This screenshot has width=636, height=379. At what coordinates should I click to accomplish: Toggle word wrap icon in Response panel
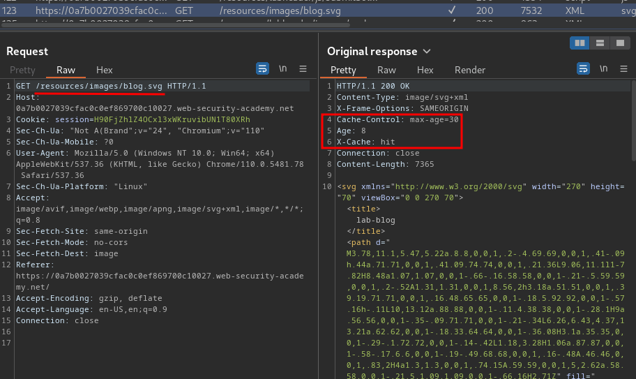click(583, 68)
